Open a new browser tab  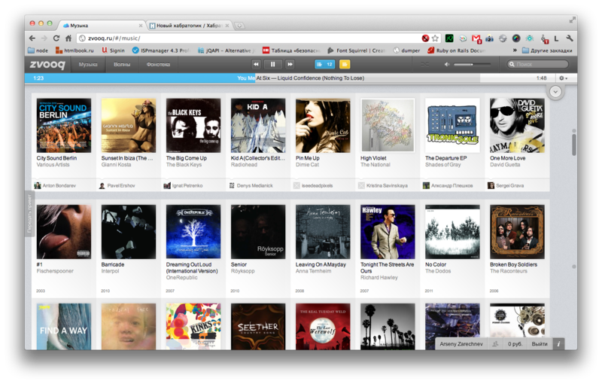(239, 26)
